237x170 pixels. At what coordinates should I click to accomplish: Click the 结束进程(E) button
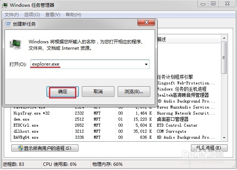tap(209, 148)
